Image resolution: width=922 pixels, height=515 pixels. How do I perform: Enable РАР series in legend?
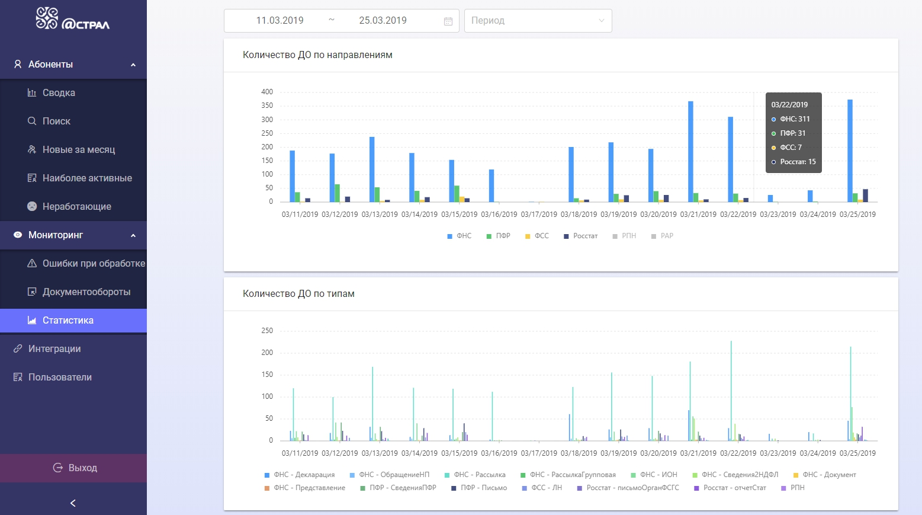coord(663,236)
